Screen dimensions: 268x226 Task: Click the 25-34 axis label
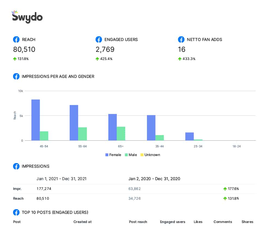click(198, 146)
